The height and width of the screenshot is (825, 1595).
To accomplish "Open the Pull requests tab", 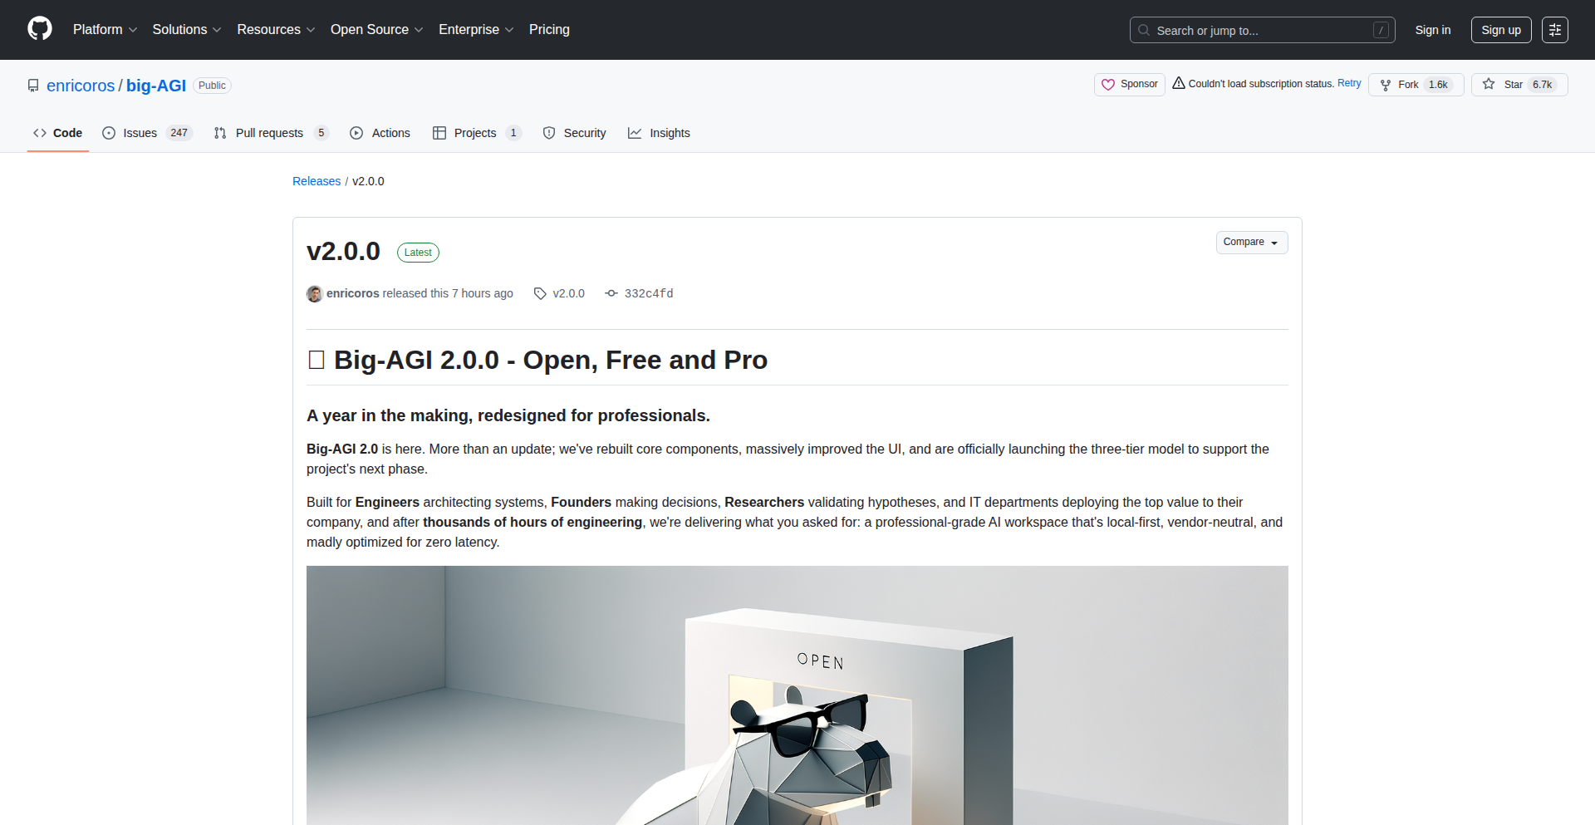I will pos(269,133).
